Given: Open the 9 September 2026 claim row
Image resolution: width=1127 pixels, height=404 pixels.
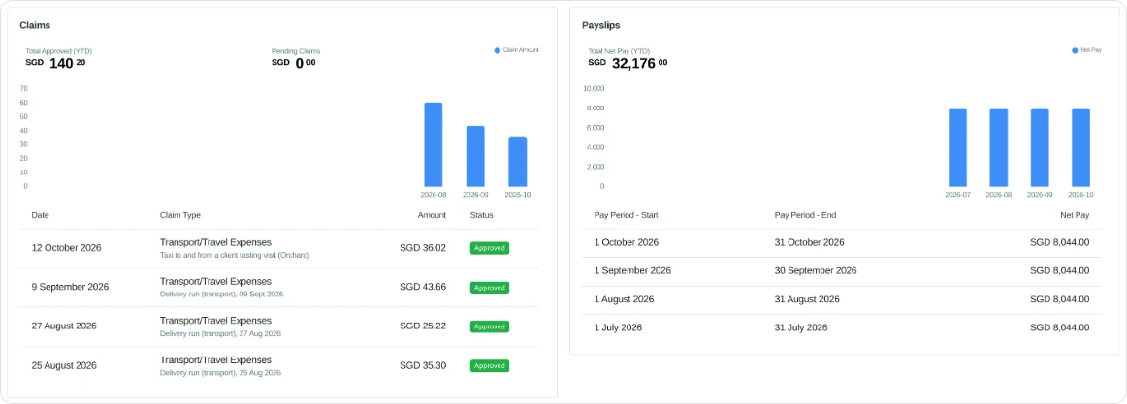Looking at the screenshot, I should [279, 288].
